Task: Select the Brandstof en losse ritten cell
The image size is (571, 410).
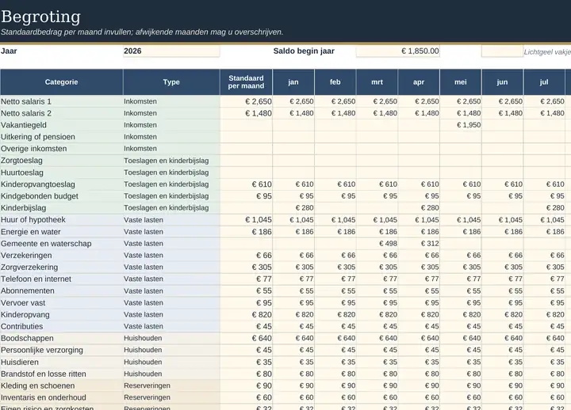Action: coord(62,374)
